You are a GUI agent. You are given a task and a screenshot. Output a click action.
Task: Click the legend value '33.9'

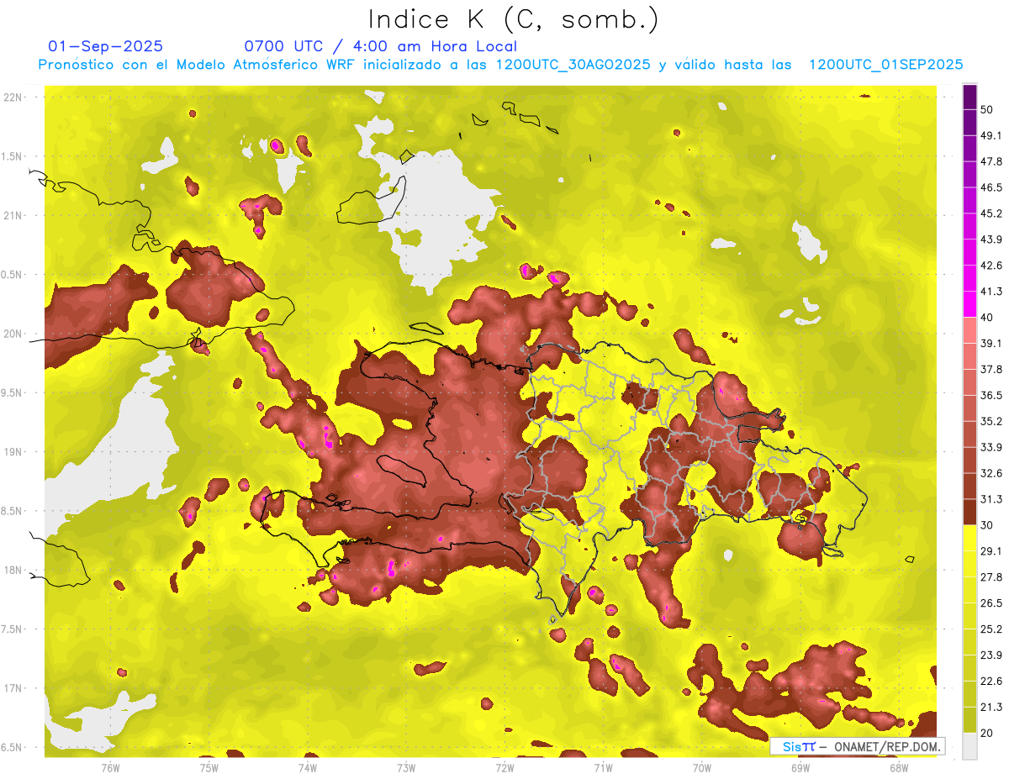pyautogui.click(x=991, y=447)
